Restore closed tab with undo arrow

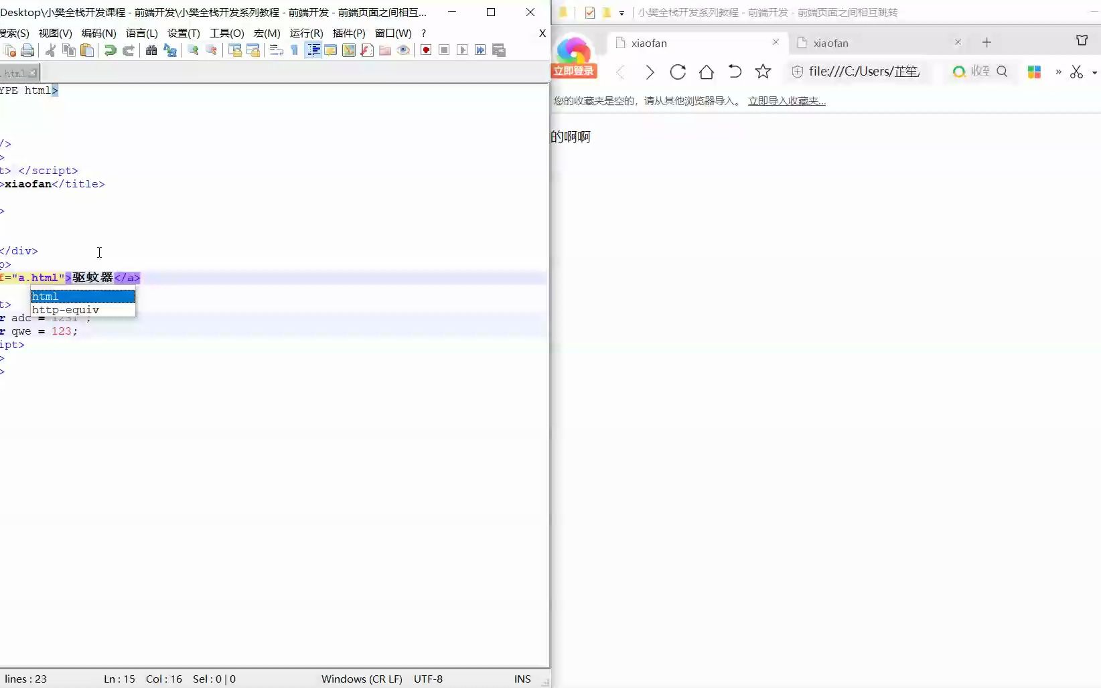(x=735, y=72)
